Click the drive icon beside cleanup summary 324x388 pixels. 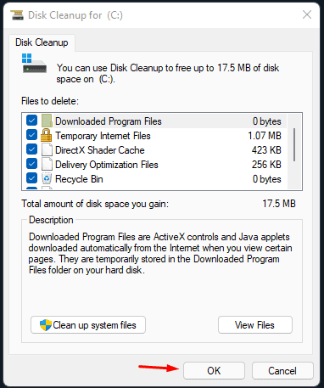pyautogui.click(x=35, y=64)
